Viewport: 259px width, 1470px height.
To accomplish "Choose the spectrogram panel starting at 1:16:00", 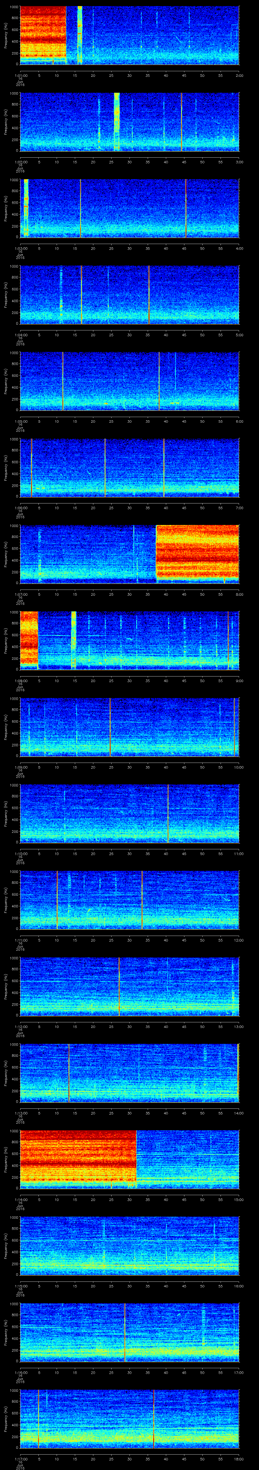I will click(x=129, y=1332).
